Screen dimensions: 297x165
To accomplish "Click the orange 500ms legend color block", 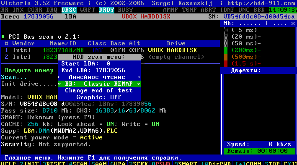I will (225, 57).
